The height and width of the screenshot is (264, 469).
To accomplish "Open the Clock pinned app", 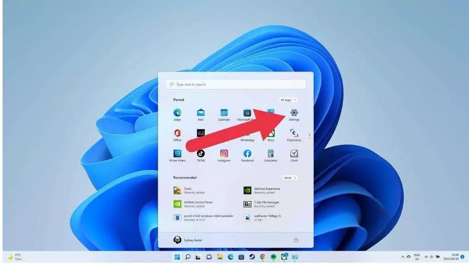I will (x=294, y=156).
